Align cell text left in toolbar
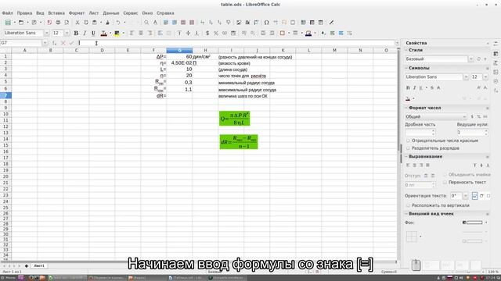The width and height of the screenshot is (501, 281). [x=132, y=33]
